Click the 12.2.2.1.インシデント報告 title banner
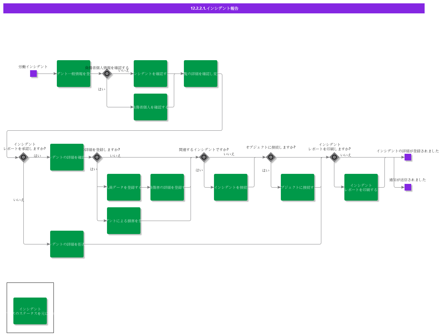The height and width of the screenshot is (336, 443). (x=214, y=8)
